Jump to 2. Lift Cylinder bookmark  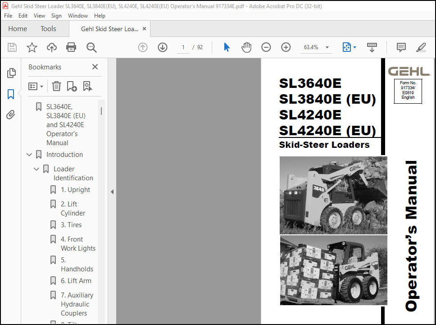click(73, 208)
